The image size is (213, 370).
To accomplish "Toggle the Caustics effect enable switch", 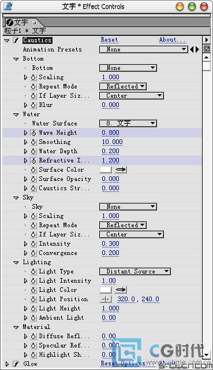I will (16, 40).
